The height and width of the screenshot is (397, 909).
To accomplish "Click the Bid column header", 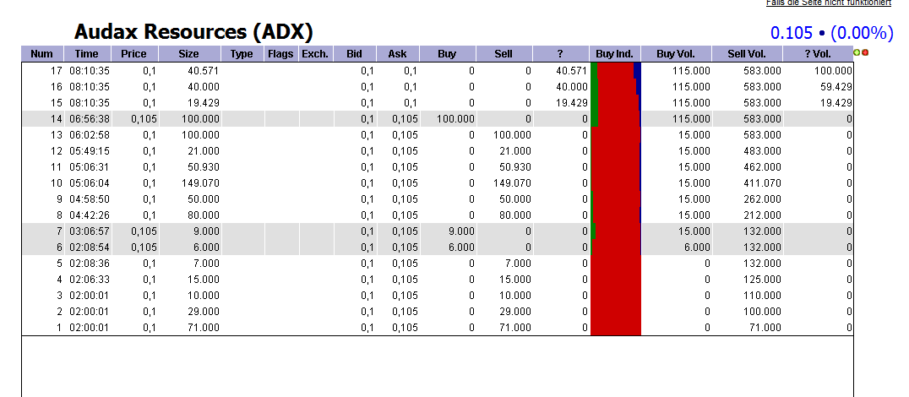I will (x=355, y=54).
